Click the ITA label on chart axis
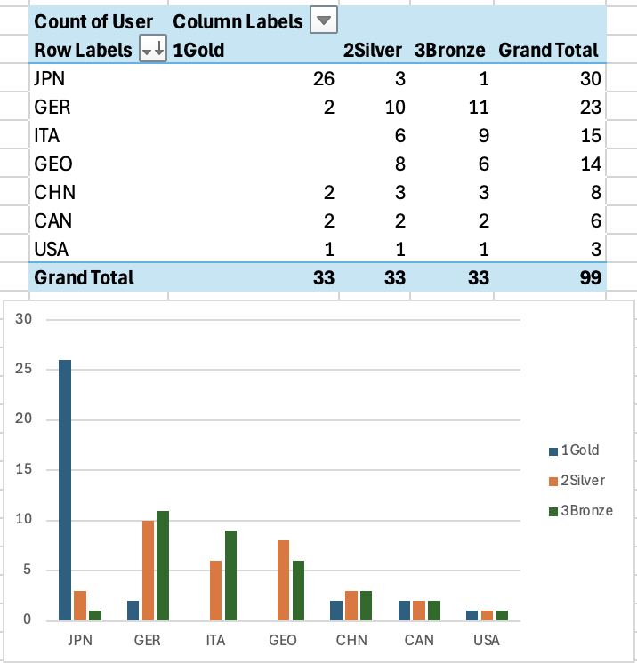 coord(215,639)
